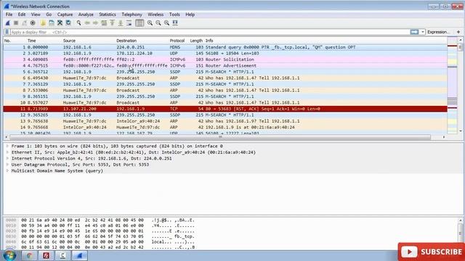Screen dimensions: 465x261
Task: Click the hex pane vertical scrollbar
Action: coord(460,233)
